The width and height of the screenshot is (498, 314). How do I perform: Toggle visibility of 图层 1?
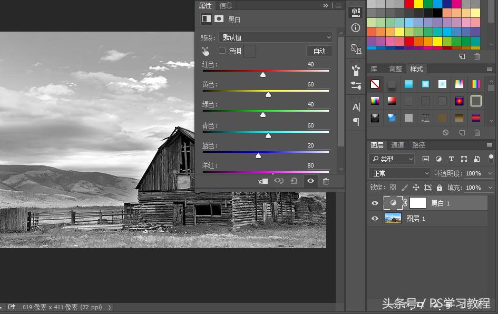pyautogui.click(x=375, y=218)
